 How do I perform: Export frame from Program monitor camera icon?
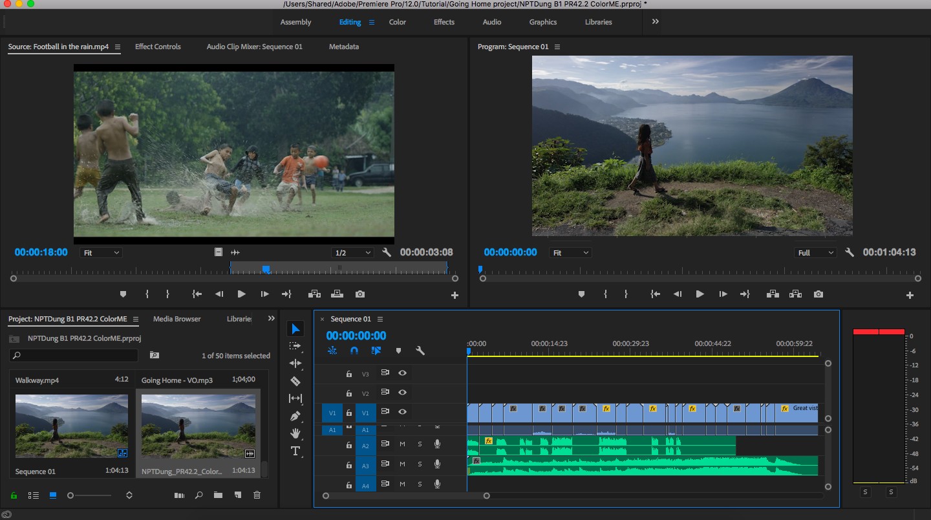819,294
